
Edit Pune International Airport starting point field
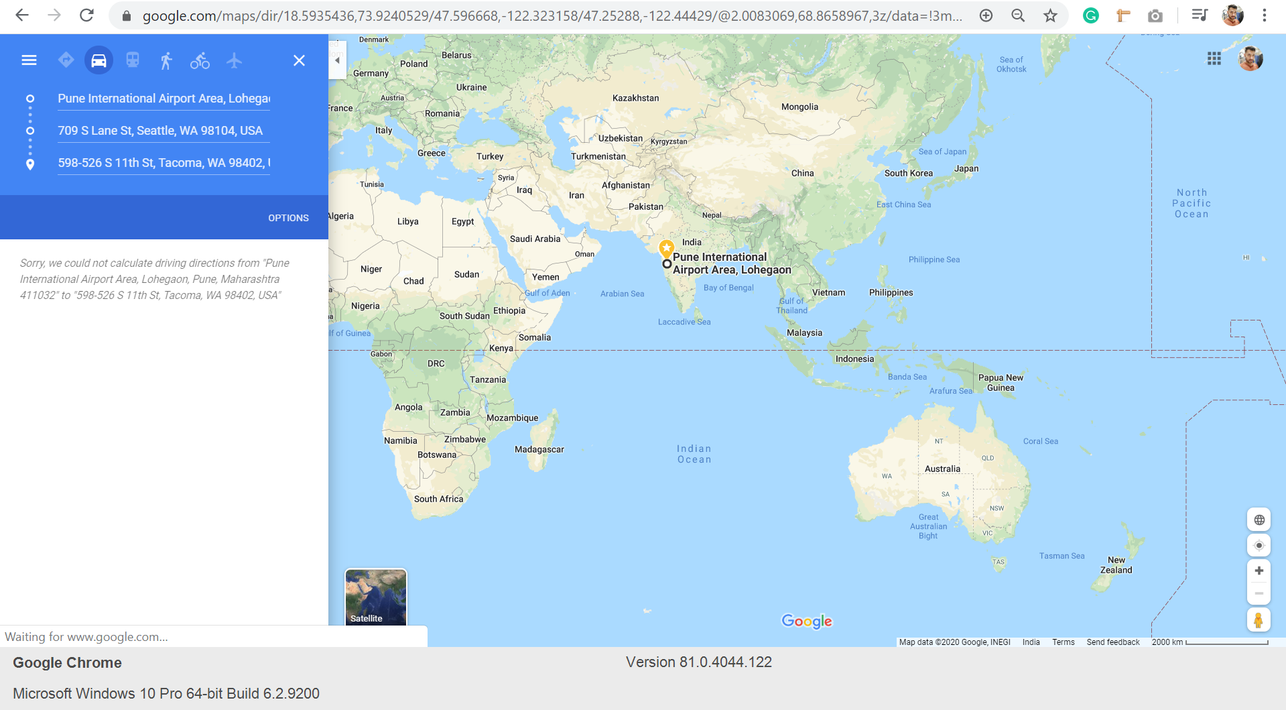164,99
